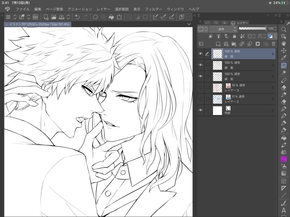Open the blending mode 通常 dropdown

[x=223, y=29]
